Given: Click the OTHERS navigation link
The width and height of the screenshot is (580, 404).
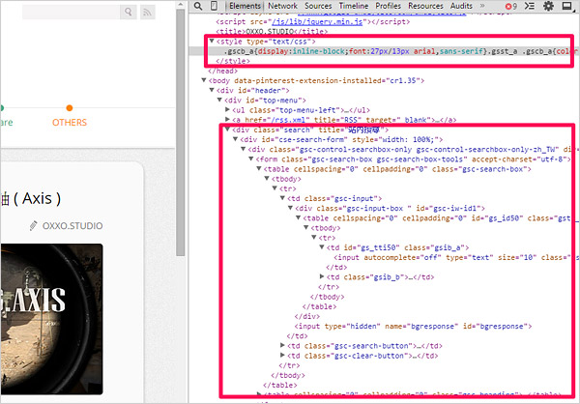Looking at the screenshot, I should (x=69, y=123).
